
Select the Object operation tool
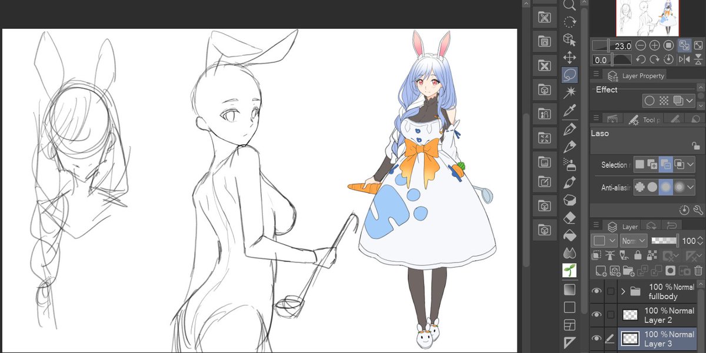(569, 39)
